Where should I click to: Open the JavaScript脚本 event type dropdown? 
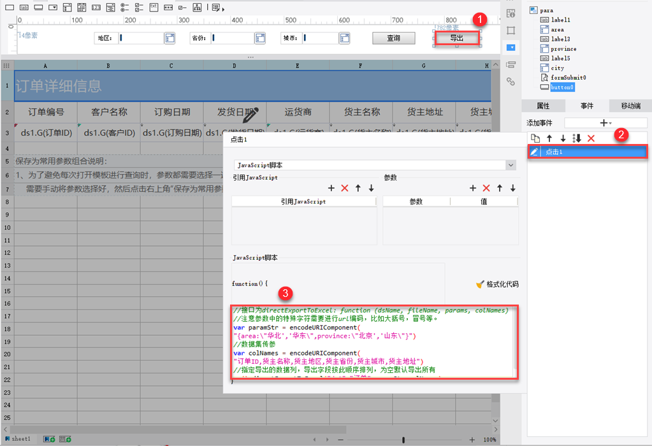511,165
